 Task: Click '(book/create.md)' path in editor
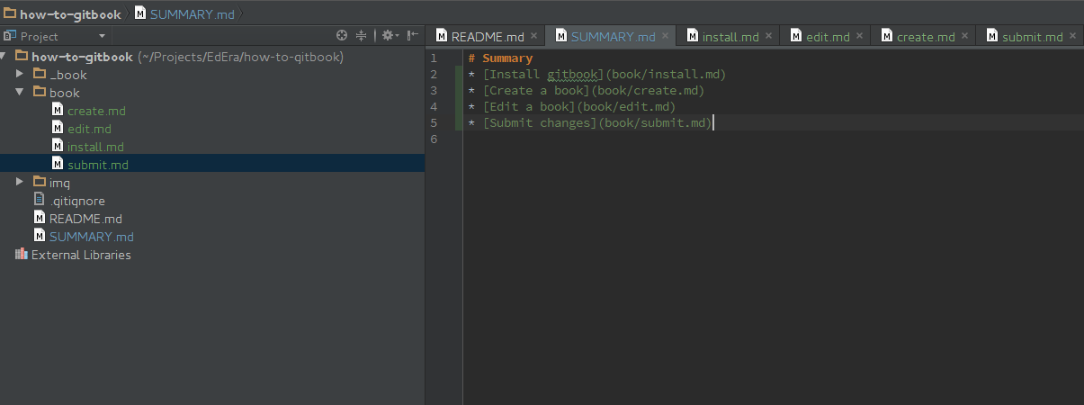pyautogui.click(x=647, y=91)
